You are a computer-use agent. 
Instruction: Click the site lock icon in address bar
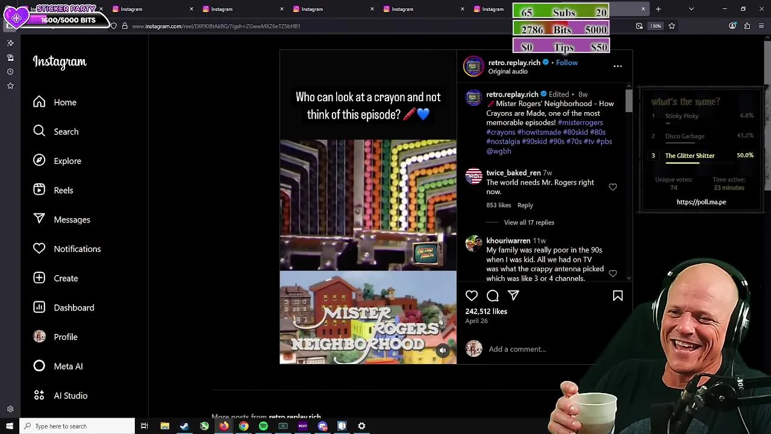[125, 26]
